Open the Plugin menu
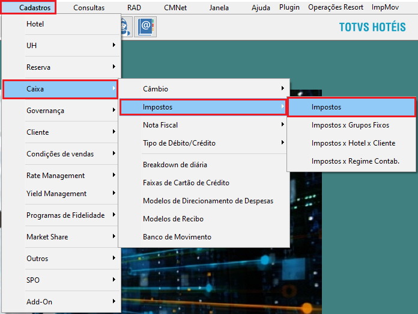This screenshot has width=418, height=314. point(289,7)
